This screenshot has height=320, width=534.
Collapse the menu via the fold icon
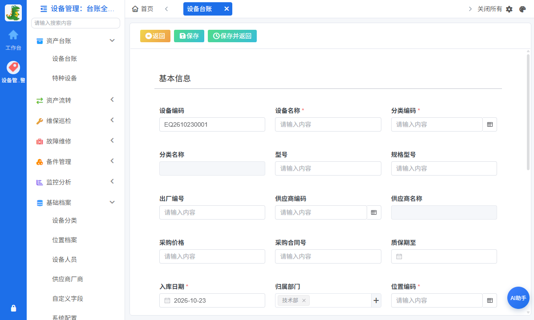pyautogui.click(x=44, y=8)
